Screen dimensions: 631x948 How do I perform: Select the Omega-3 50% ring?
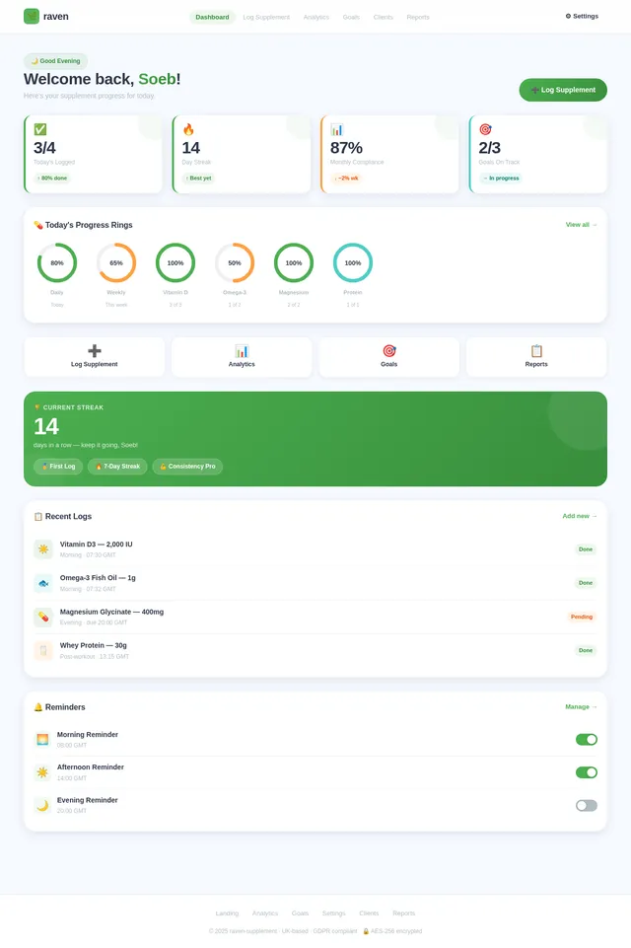click(x=235, y=263)
